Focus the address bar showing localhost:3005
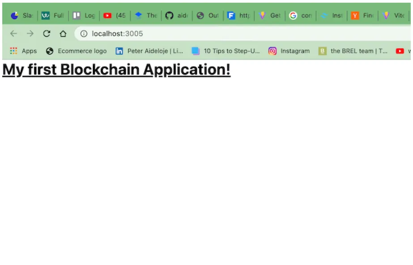This screenshot has width=413, height=265. 243,34
